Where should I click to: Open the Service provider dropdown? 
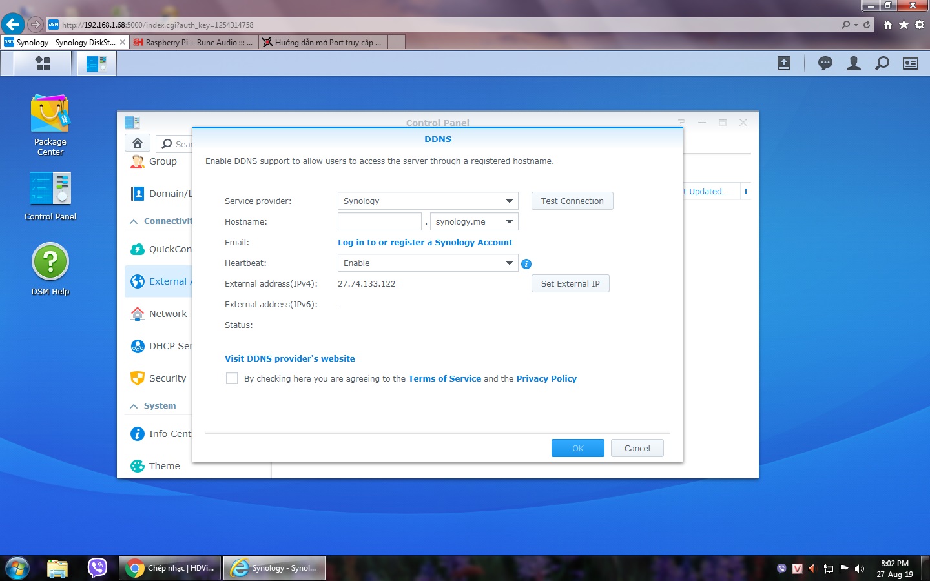tap(428, 201)
